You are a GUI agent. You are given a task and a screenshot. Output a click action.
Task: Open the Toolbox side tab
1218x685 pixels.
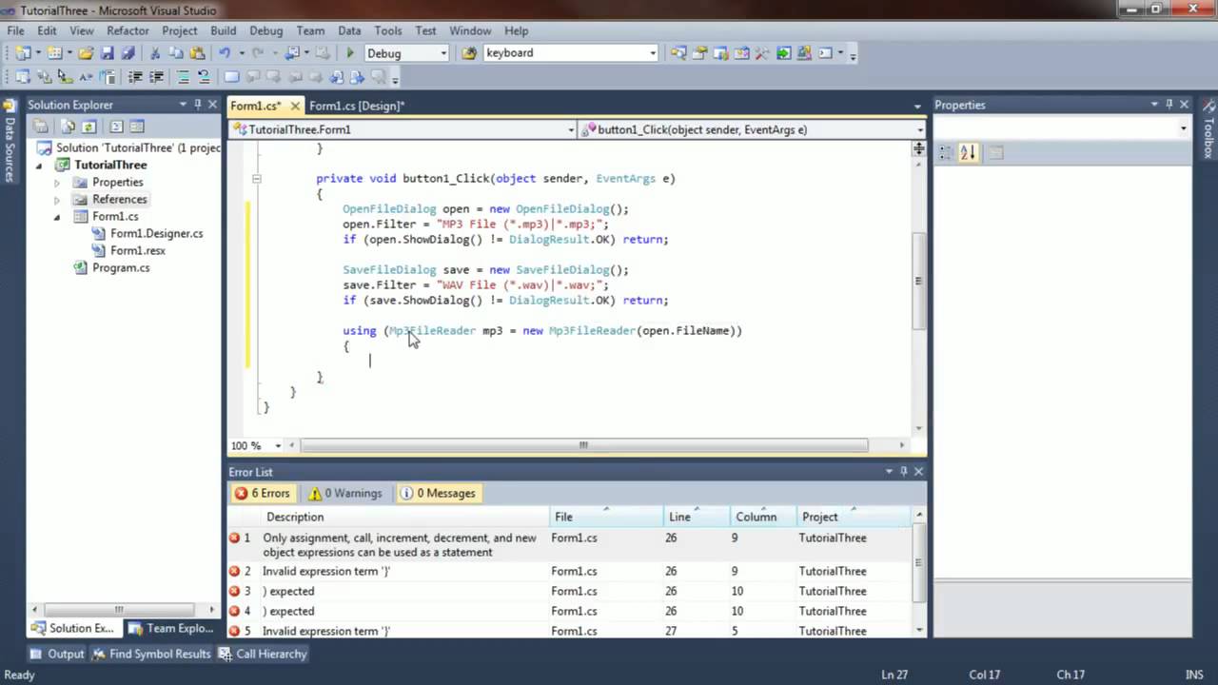coord(1209,131)
